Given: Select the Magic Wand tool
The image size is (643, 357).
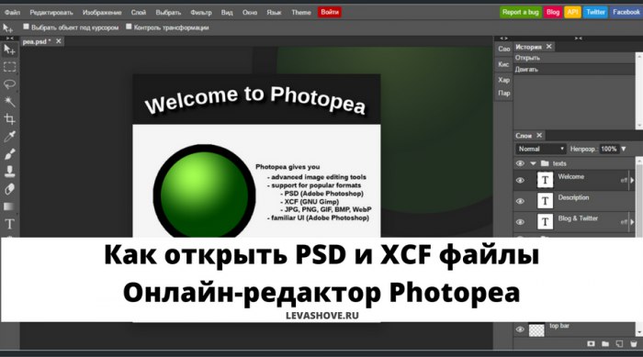Looking at the screenshot, I should pos(9,102).
